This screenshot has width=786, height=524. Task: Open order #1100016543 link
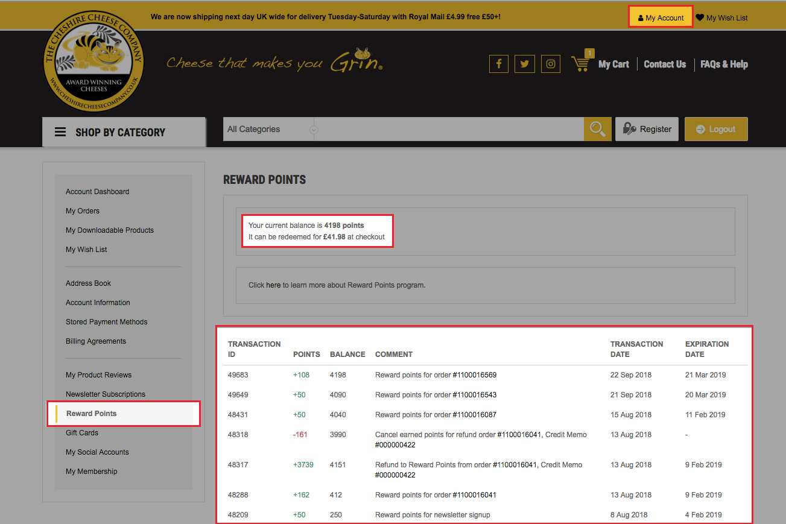pos(475,395)
